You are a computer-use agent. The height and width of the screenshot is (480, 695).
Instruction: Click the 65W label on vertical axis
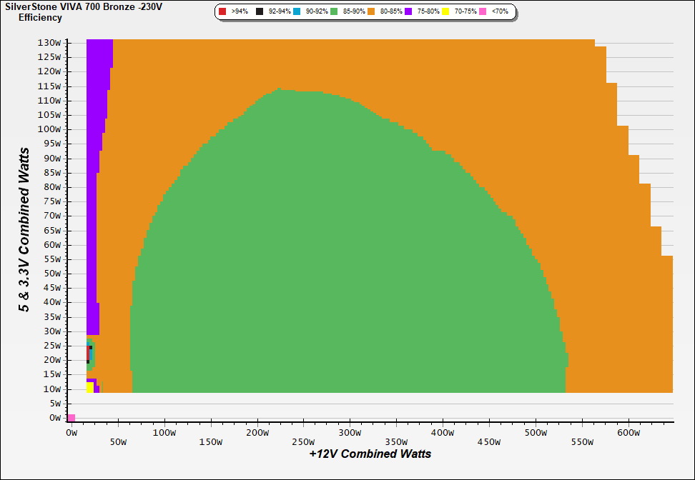(x=51, y=230)
